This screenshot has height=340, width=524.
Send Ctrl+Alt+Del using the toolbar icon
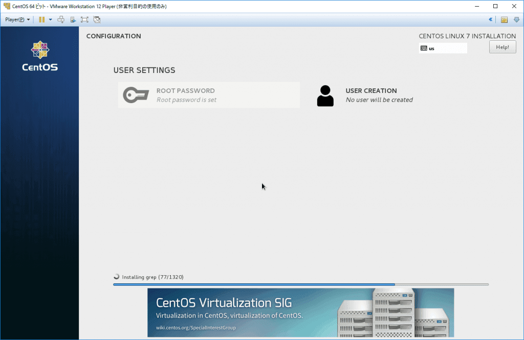[61, 19]
